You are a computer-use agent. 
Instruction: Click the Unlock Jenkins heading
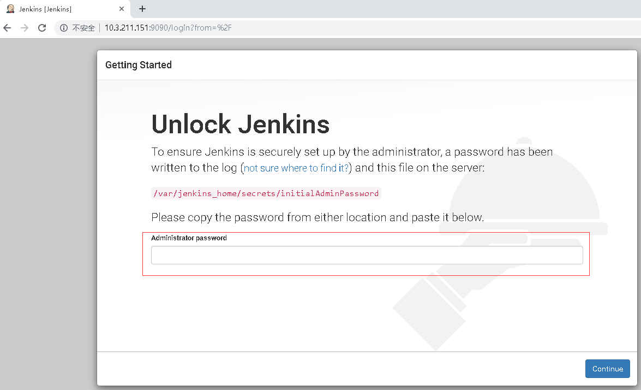[x=241, y=124]
